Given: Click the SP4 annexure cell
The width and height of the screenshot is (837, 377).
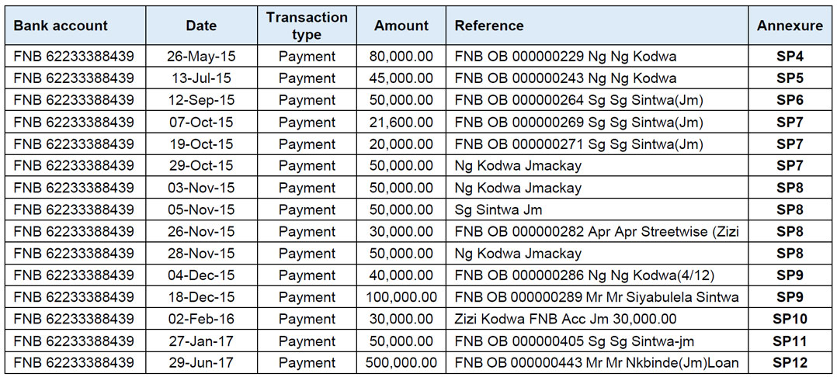Looking at the screenshot, I should click(790, 57).
